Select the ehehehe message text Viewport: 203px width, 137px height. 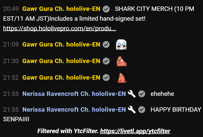[162, 94]
